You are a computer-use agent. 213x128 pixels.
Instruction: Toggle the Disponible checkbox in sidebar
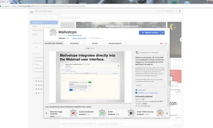[x=33, y=68]
